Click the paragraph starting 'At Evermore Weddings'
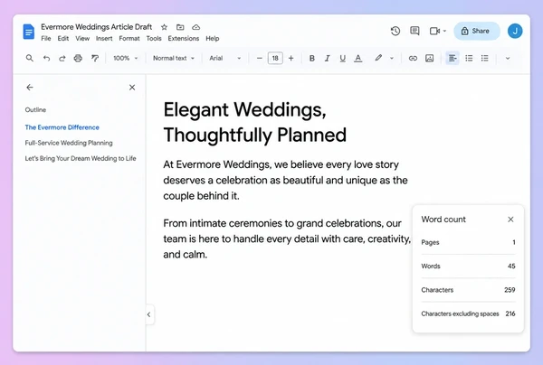This screenshot has width=543, height=365. pyautogui.click(x=285, y=180)
